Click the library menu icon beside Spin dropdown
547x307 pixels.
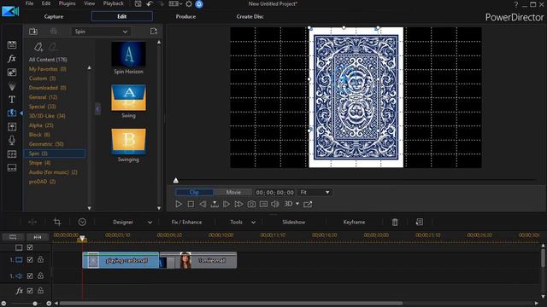click(x=154, y=32)
